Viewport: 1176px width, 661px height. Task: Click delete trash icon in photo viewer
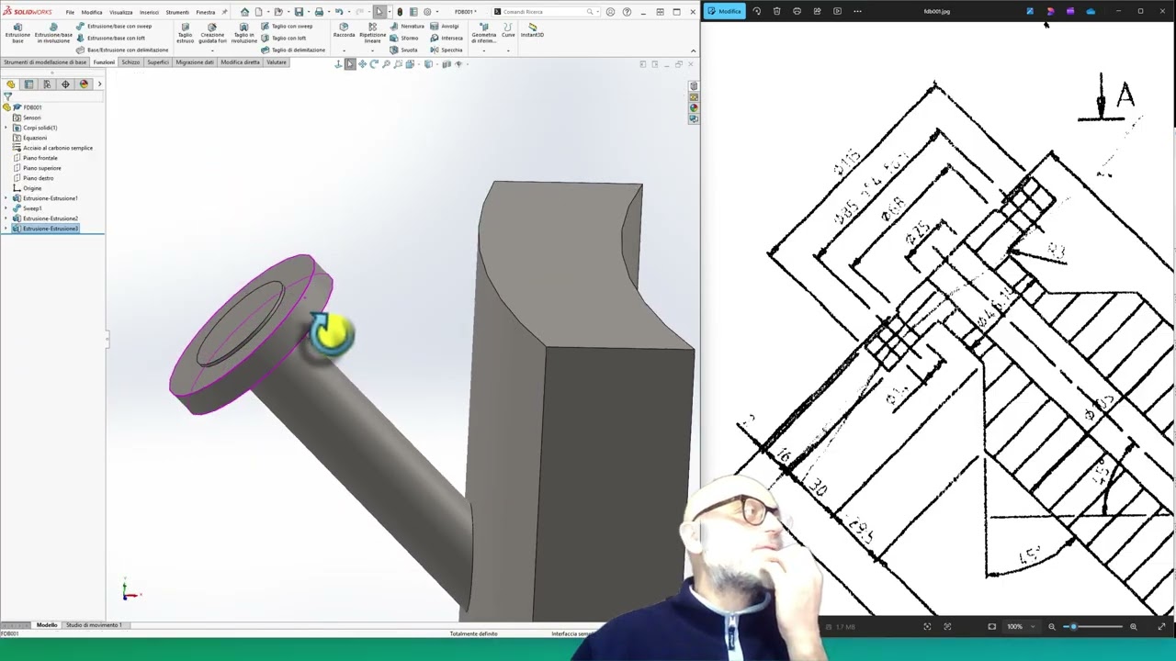click(776, 11)
